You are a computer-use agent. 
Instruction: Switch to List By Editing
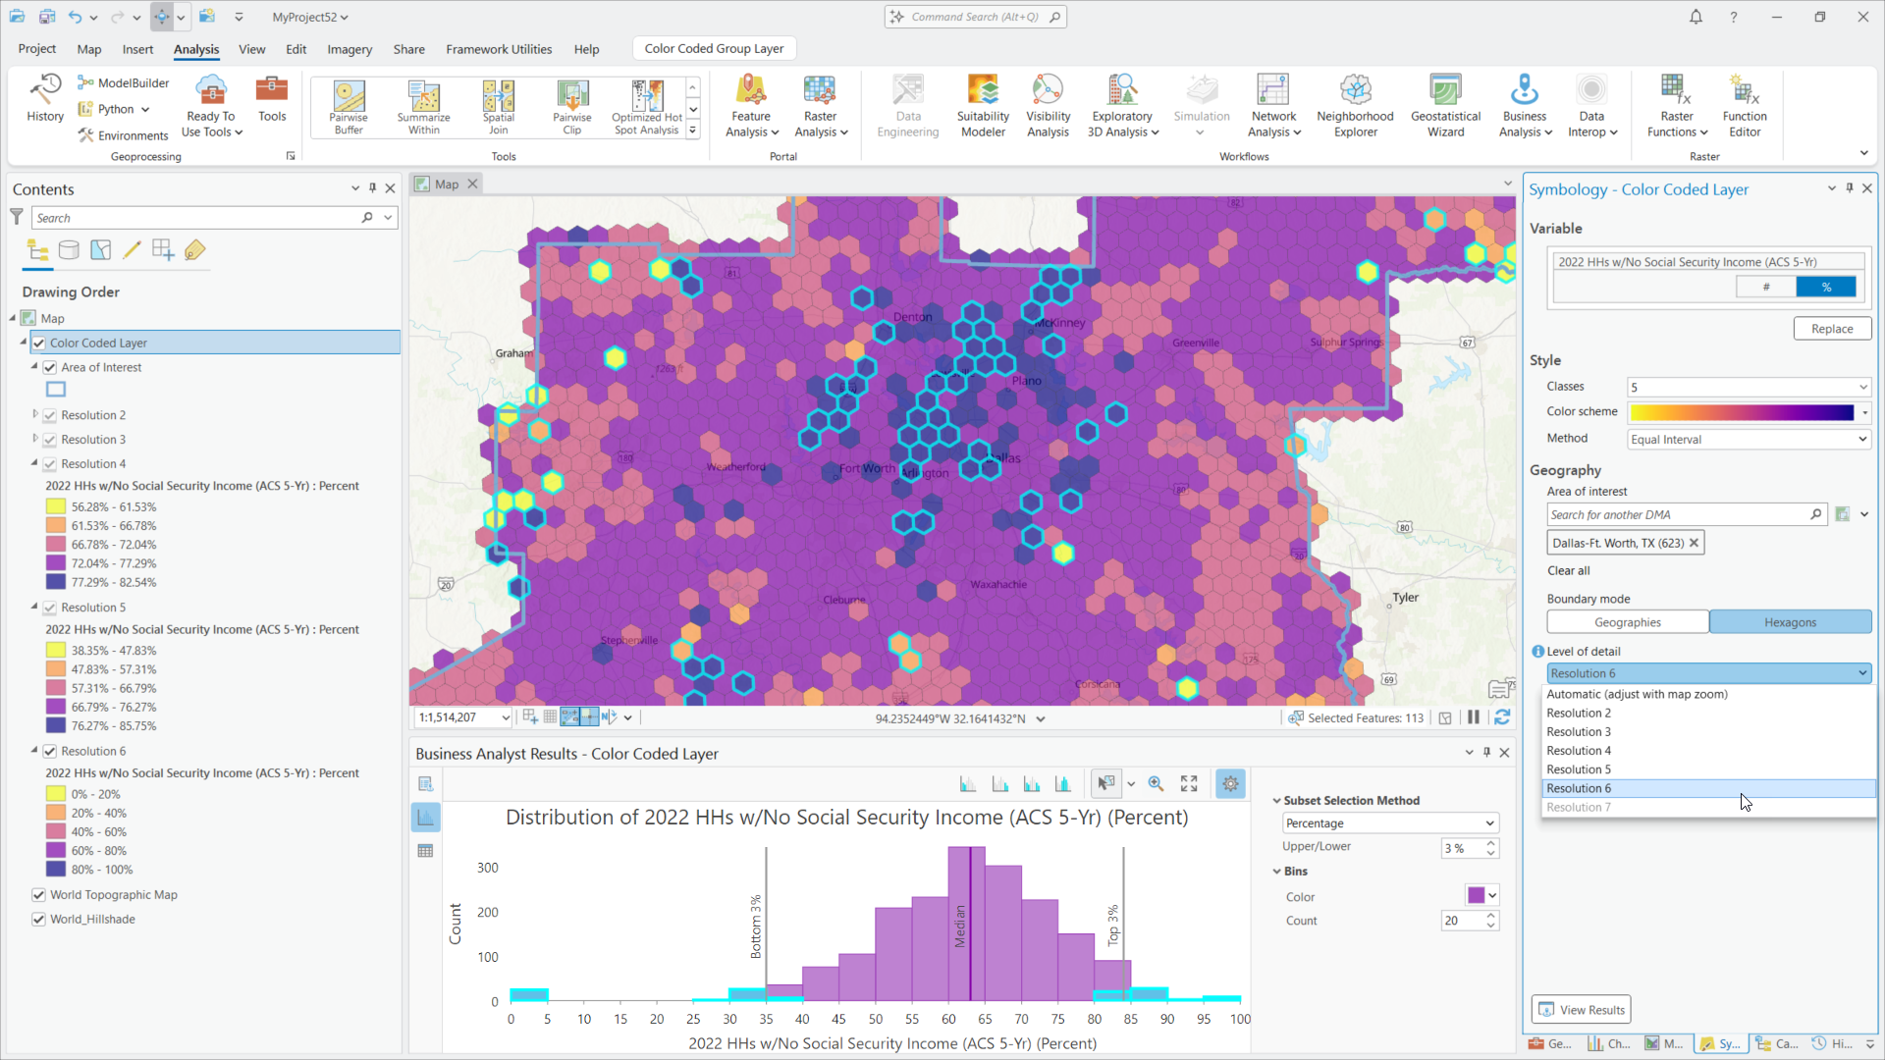(132, 250)
